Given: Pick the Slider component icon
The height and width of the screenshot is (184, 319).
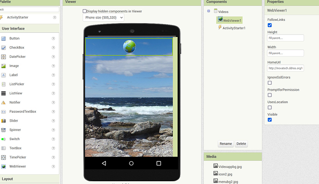Looking at the screenshot, I should 3,121.
